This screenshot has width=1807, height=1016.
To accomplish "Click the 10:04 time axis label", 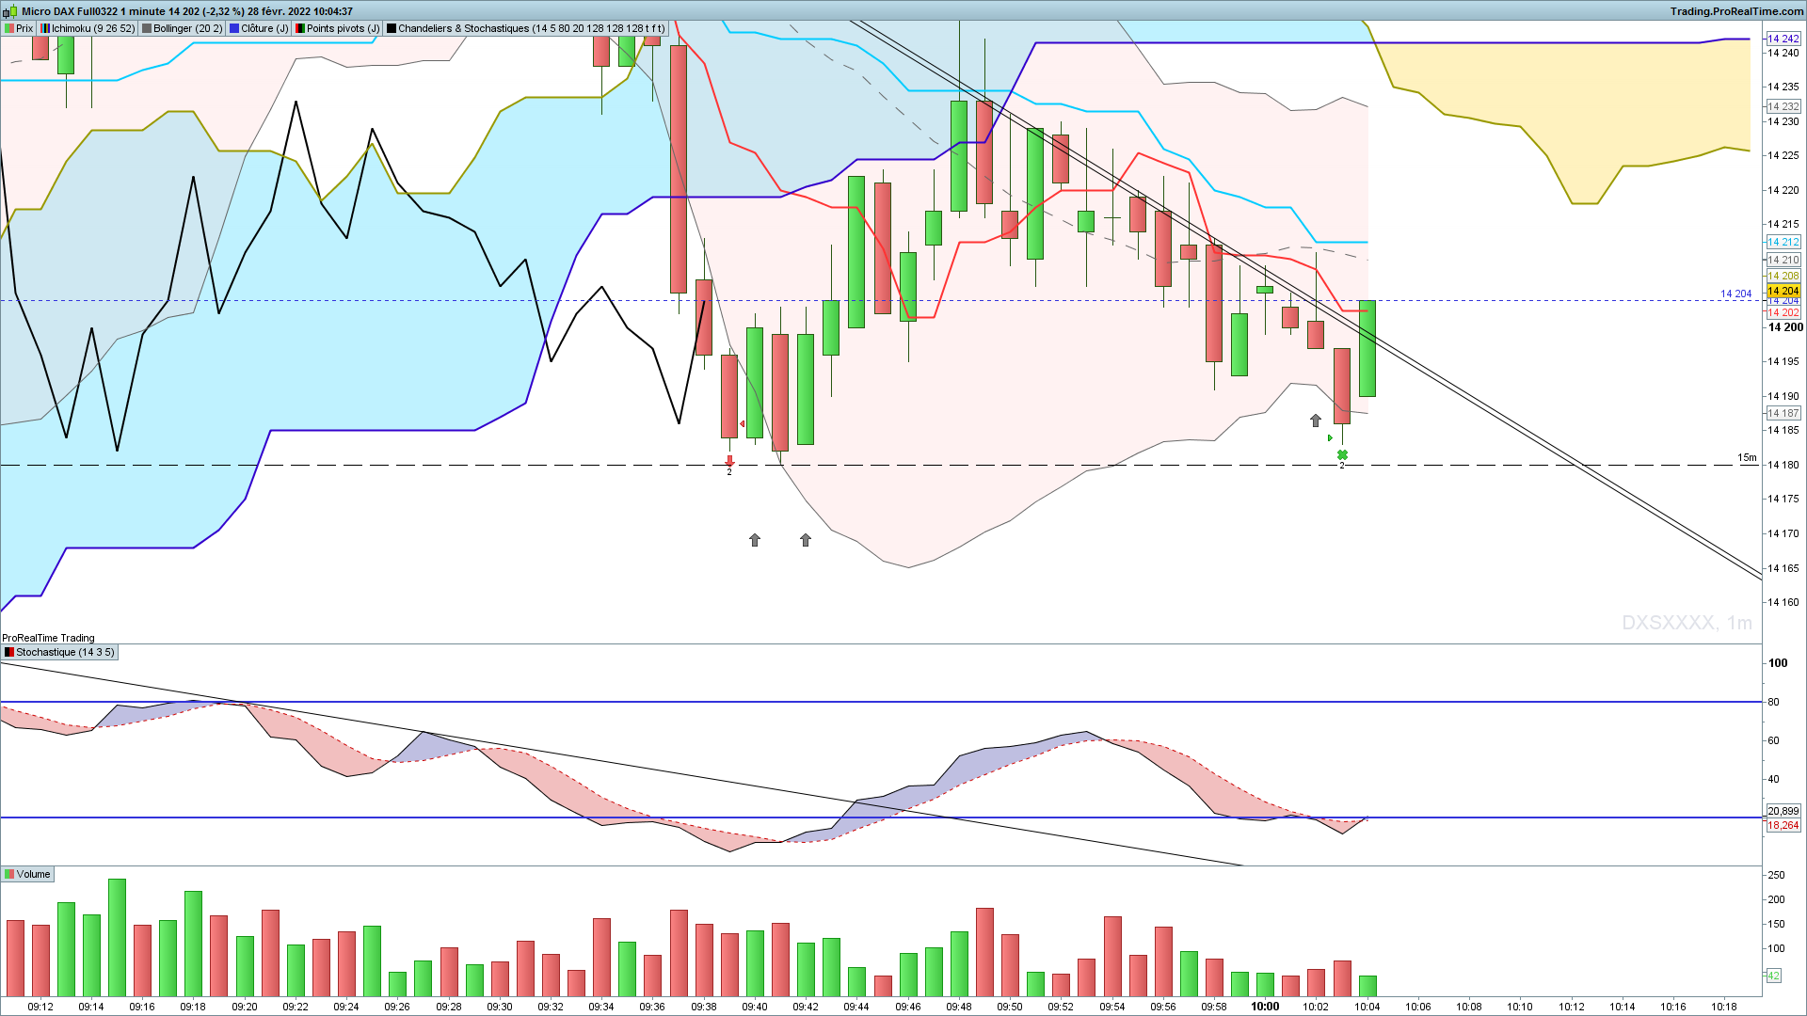I will coord(1367,1007).
